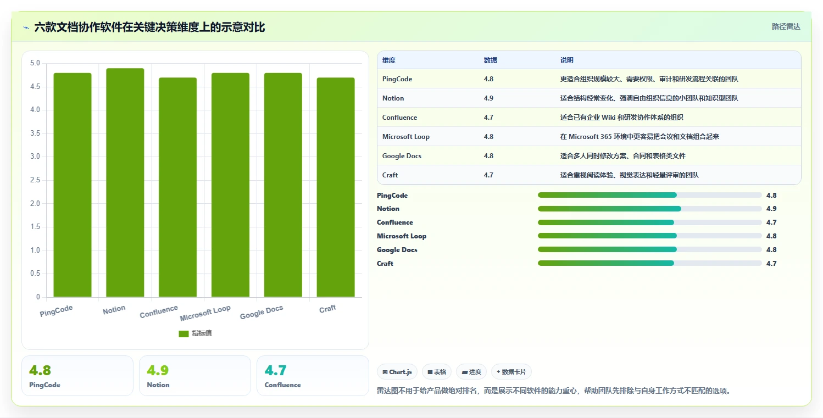Toggle the 指标值 legend swatch

[x=184, y=334]
